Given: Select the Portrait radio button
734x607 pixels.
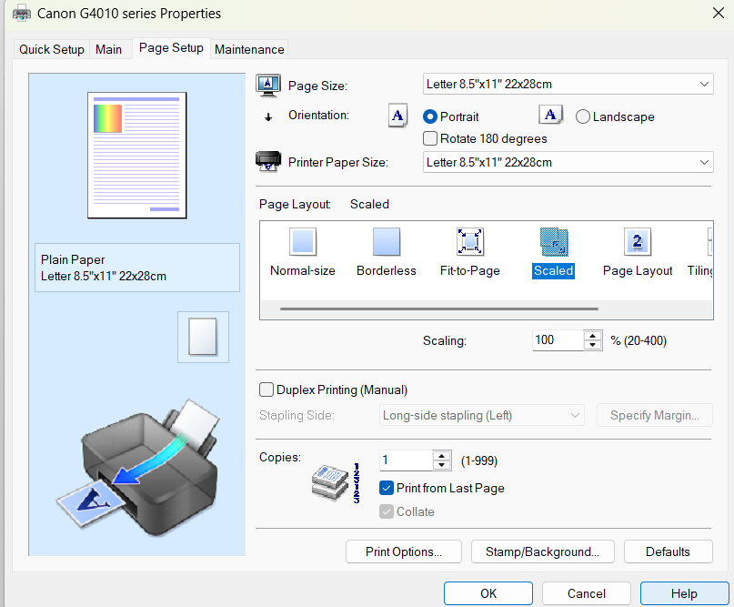Looking at the screenshot, I should [x=429, y=116].
